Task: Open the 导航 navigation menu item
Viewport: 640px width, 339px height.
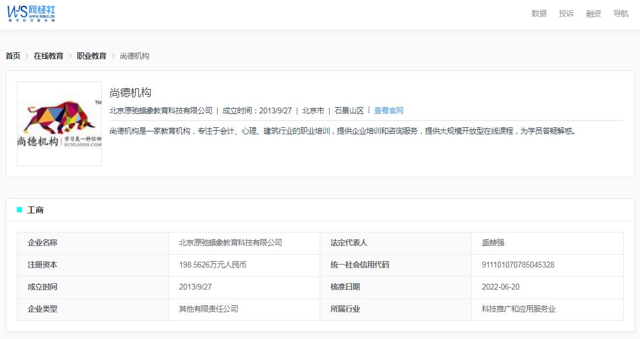Action: point(621,13)
